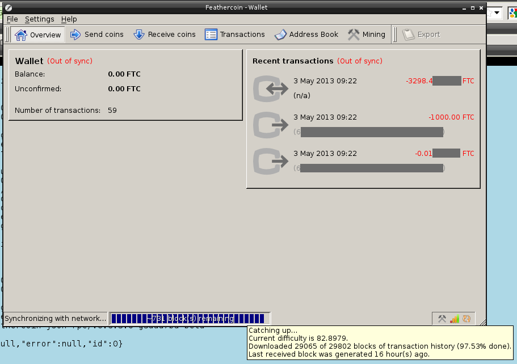Open the File menu

[x=12, y=19]
